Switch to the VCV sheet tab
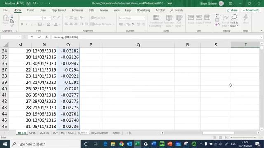The height and width of the screenshot is (148, 264). (55, 132)
